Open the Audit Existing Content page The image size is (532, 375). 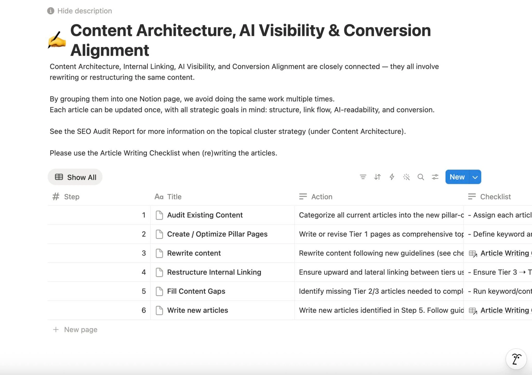pyautogui.click(x=205, y=215)
